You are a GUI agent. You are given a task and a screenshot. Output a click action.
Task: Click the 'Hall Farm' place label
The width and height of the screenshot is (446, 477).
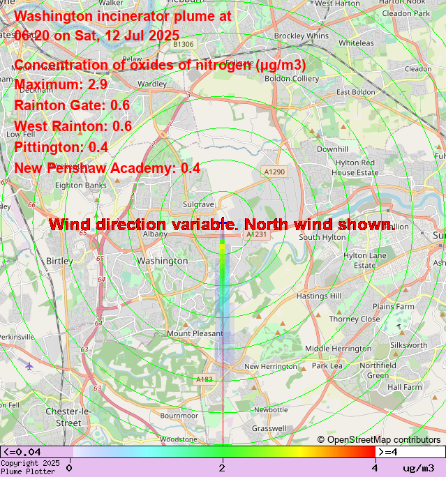(405, 387)
